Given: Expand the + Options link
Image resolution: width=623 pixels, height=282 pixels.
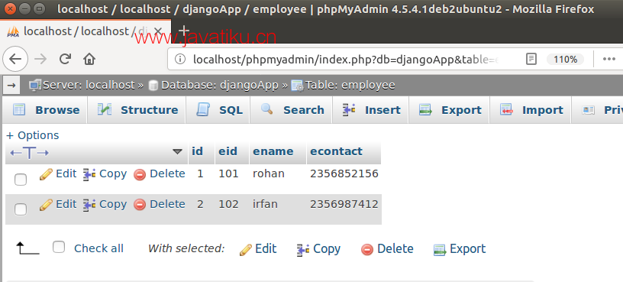Looking at the screenshot, I should (x=33, y=135).
